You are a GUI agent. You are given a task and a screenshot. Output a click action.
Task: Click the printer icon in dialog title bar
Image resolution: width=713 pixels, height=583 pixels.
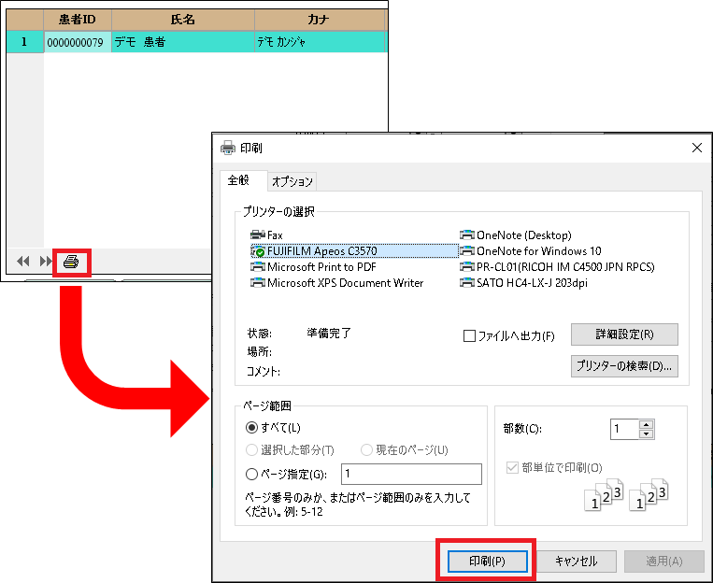(x=228, y=148)
